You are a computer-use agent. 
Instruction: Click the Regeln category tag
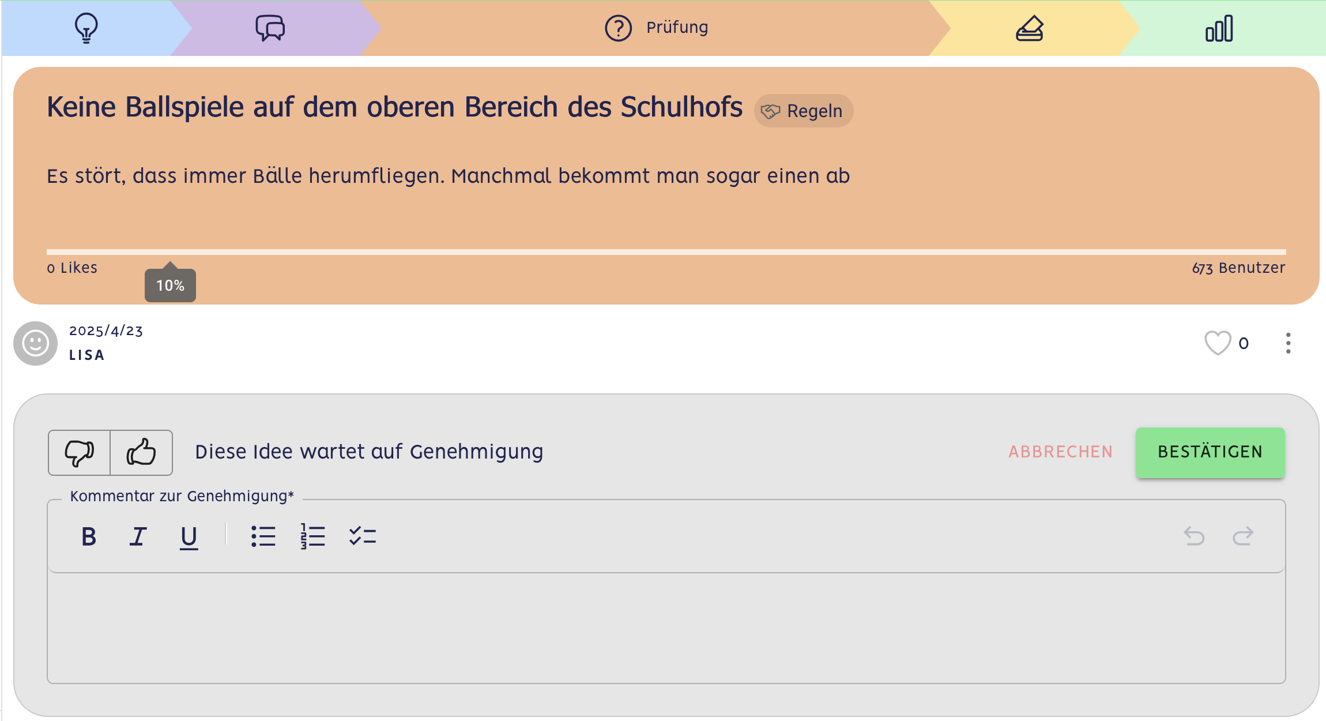(804, 111)
